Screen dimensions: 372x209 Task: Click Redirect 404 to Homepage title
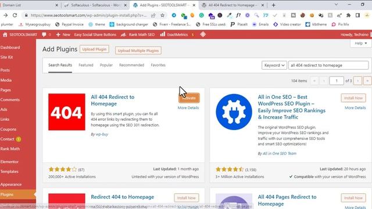(123, 197)
